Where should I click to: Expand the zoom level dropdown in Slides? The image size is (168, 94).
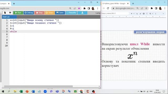pos(153,14)
